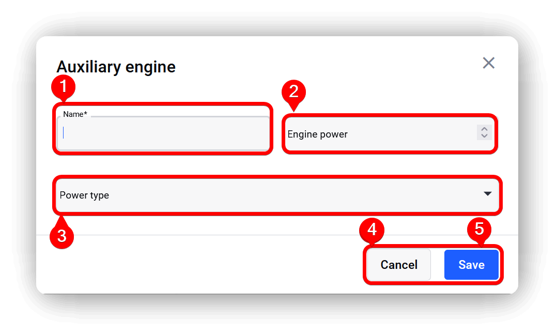This screenshot has height=333, width=557.
Task: Click the red callout marker numbered 2
Action: pyautogui.click(x=294, y=92)
